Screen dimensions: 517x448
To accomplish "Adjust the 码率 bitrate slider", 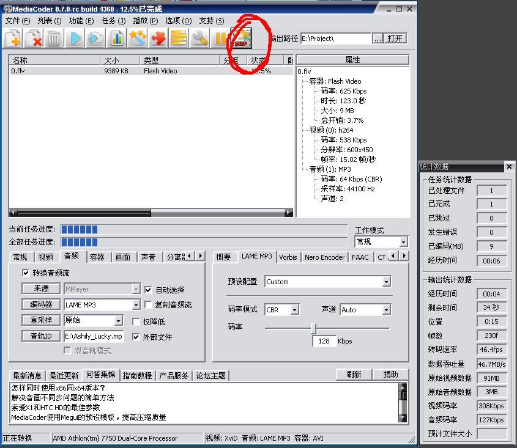I will [x=313, y=327].
